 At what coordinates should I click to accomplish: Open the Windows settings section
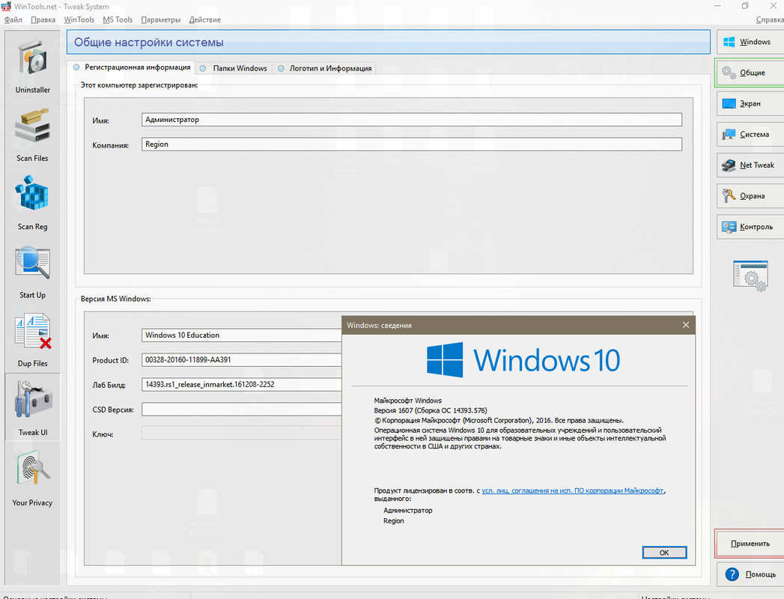pyautogui.click(x=750, y=42)
